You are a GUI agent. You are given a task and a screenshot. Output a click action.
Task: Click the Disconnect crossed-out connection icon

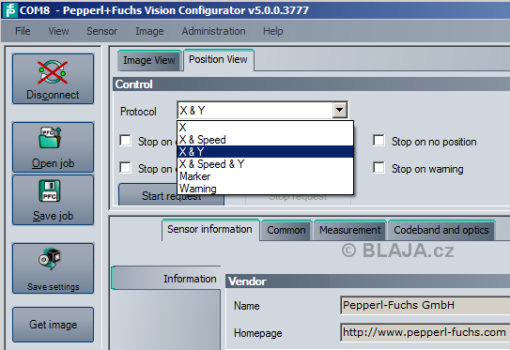coord(53,72)
